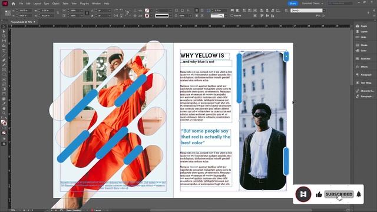The width and height of the screenshot is (377, 212).
Task: Open the Shear Angle dropdown
Action: (x=110, y=16)
